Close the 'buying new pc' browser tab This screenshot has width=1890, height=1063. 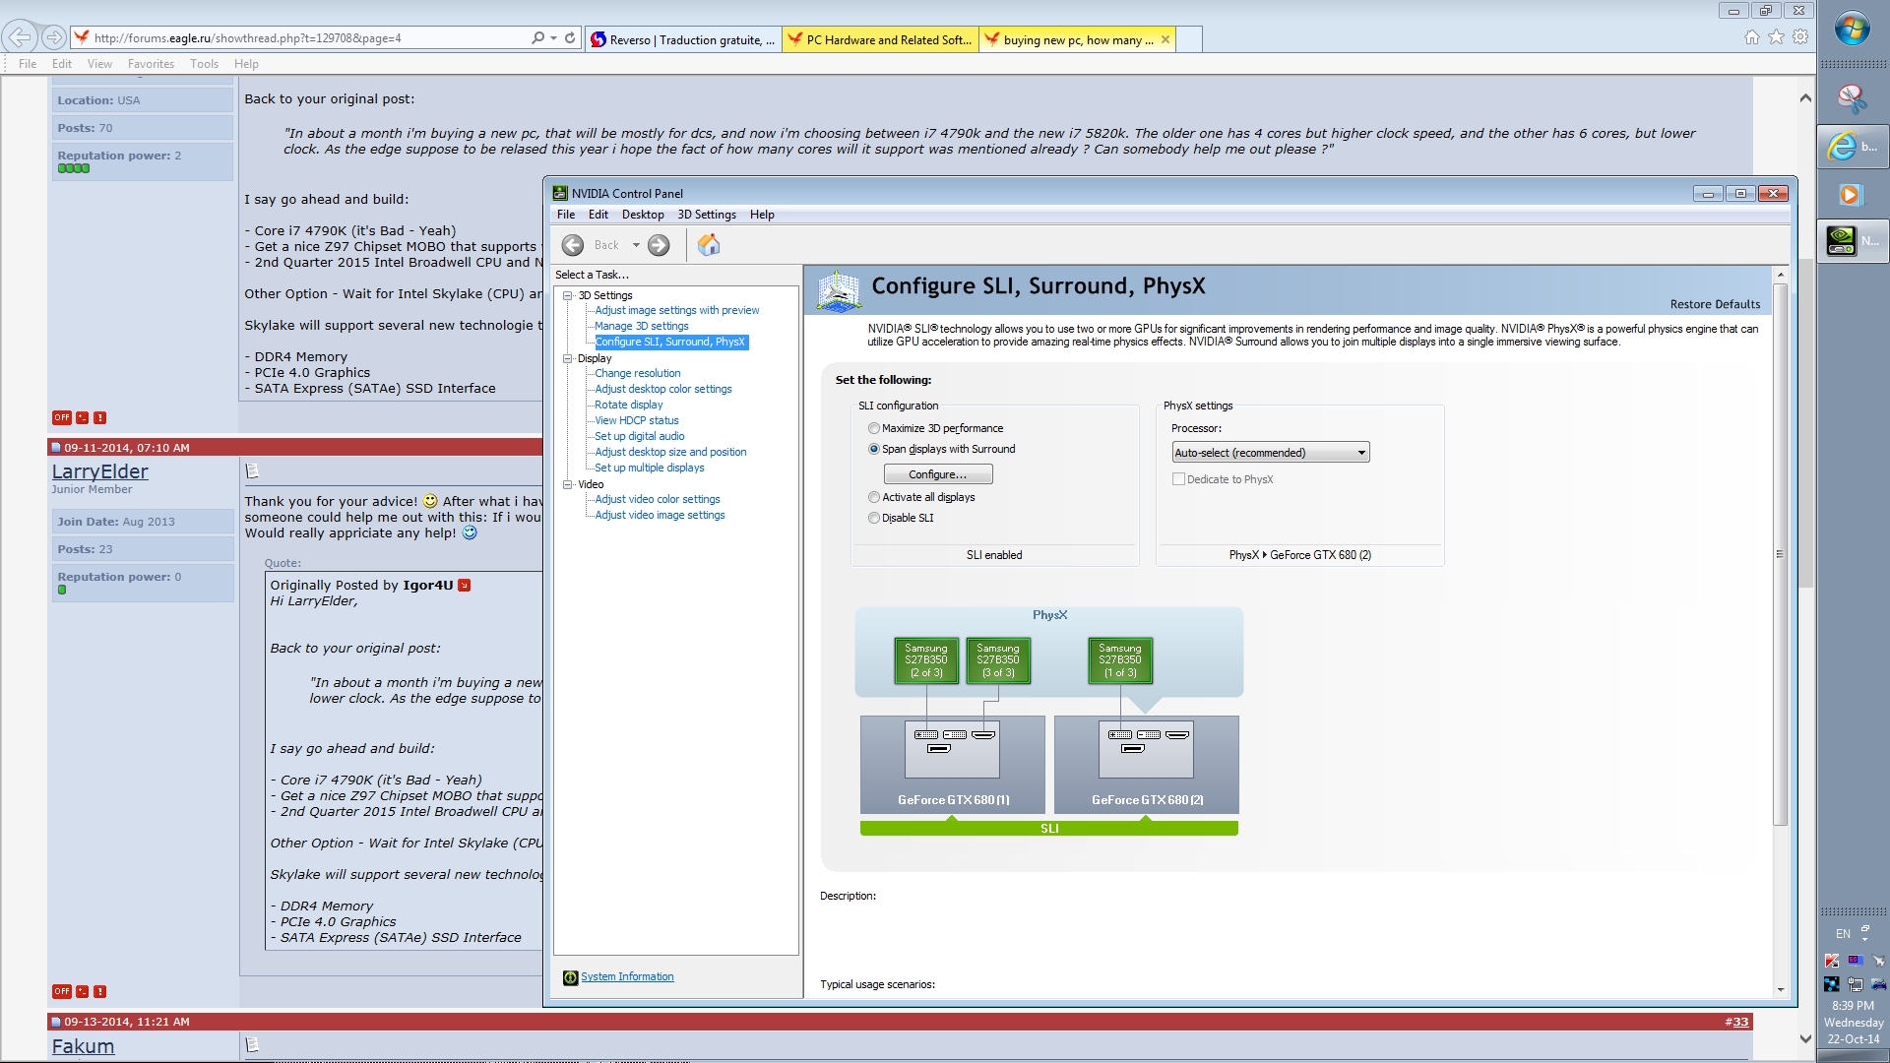[x=1165, y=39]
